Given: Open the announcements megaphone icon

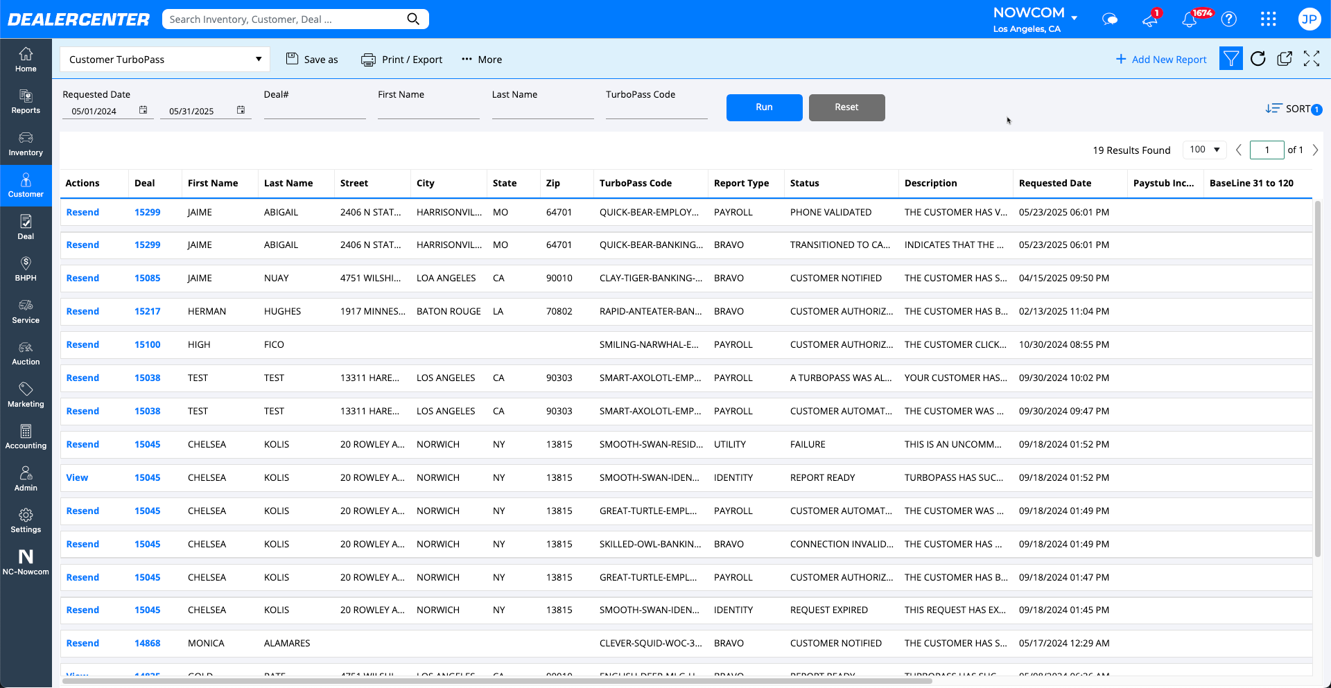Looking at the screenshot, I should 1150,19.
